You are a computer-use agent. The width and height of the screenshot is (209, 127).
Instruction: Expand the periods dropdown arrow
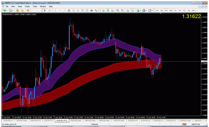click(x=146, y=10)
